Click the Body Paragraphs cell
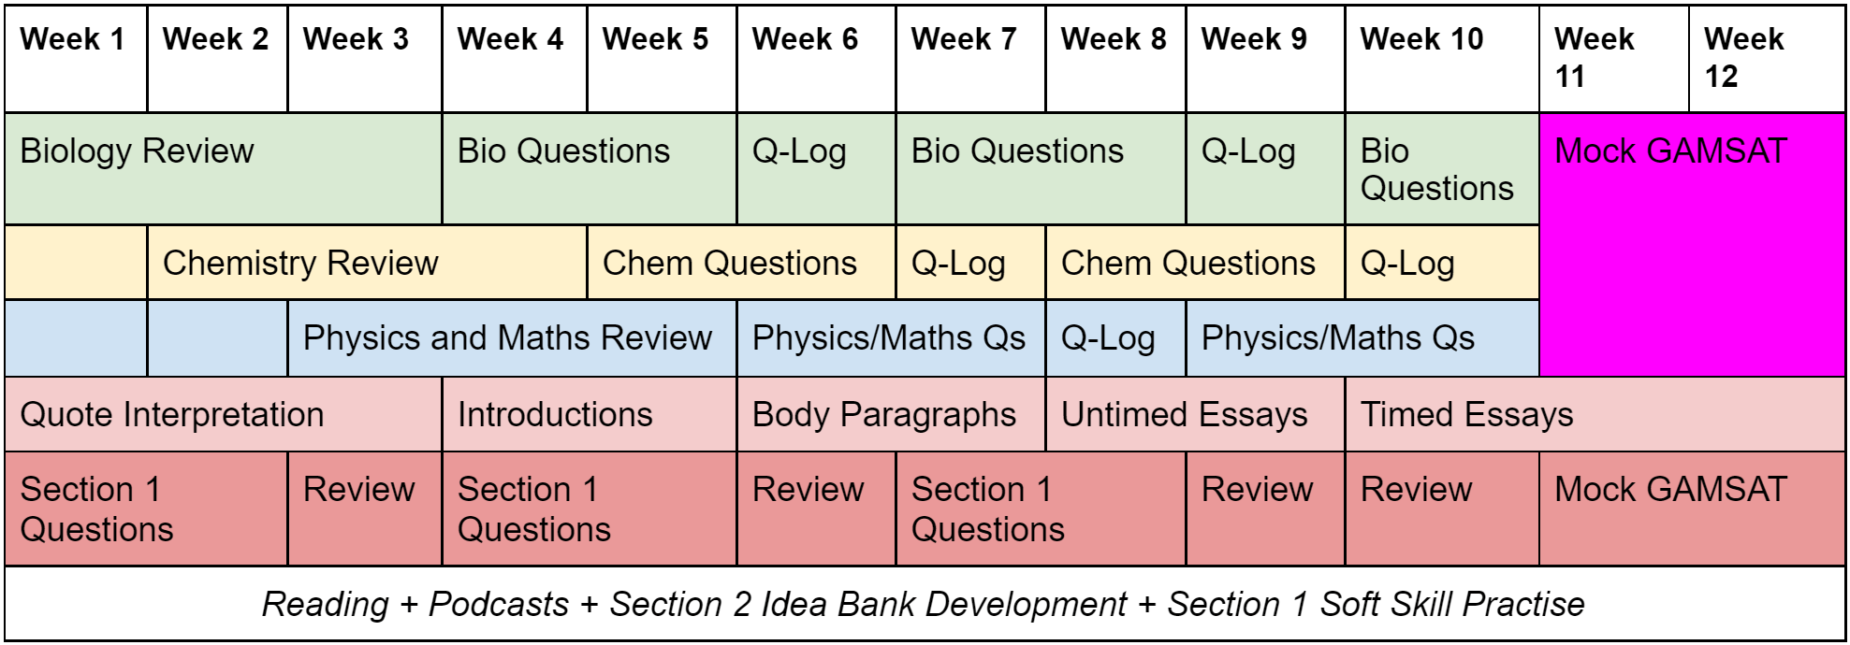Image resolution: width=1850 pixels, height=645 pixels. [x=891, y=414]
